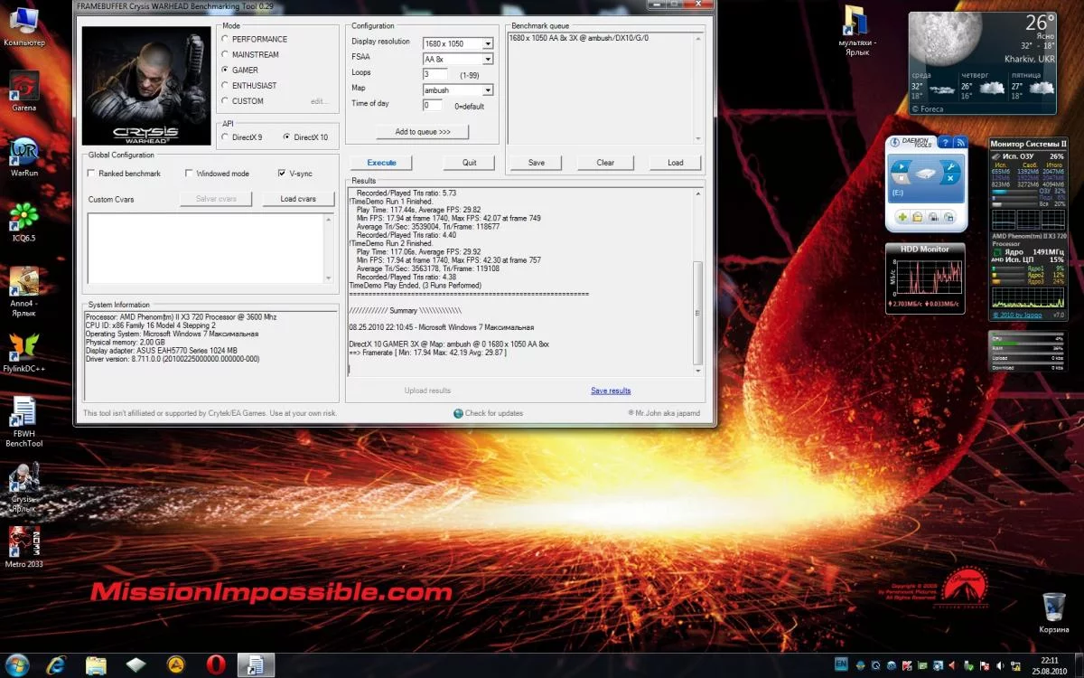Click the Execute button

click(381, 163)
